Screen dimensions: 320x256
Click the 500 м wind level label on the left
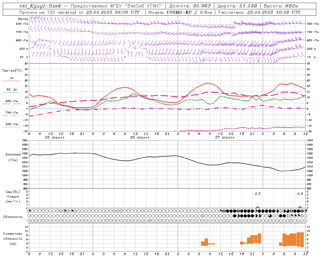pos(24,49)
